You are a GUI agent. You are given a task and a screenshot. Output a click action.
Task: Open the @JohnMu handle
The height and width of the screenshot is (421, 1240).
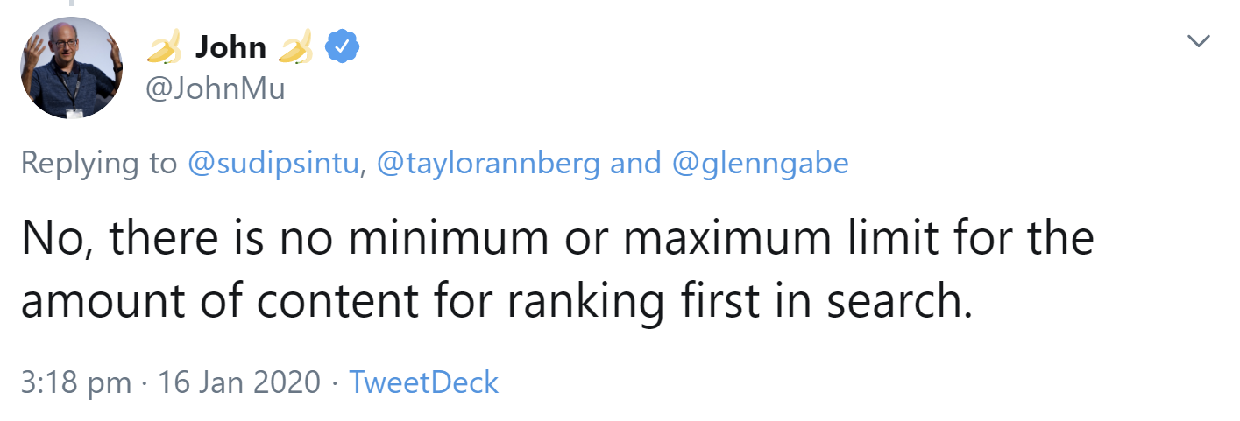(215, 88)
